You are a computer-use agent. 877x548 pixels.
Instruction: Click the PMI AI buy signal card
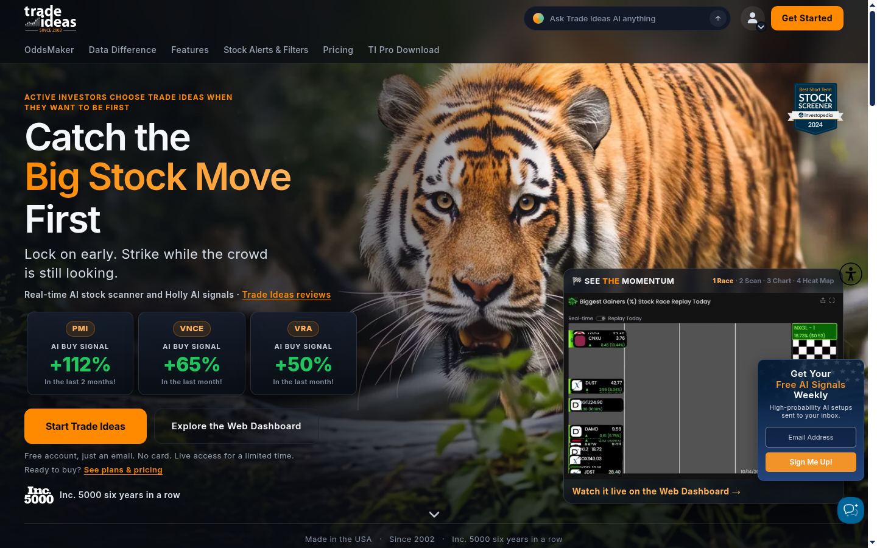tap(80, 353)
